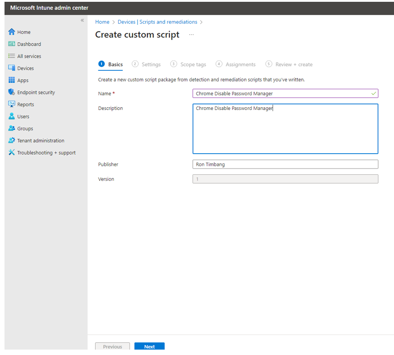Image resolution: width=394 pixels, height=355 pixels.
Task: Click into the Publisher field
Action: [x=285, y=164]
